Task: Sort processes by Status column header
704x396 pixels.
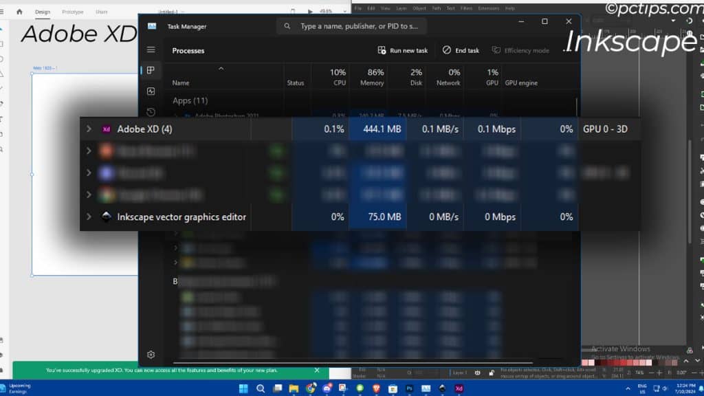Action: [296, 83]
